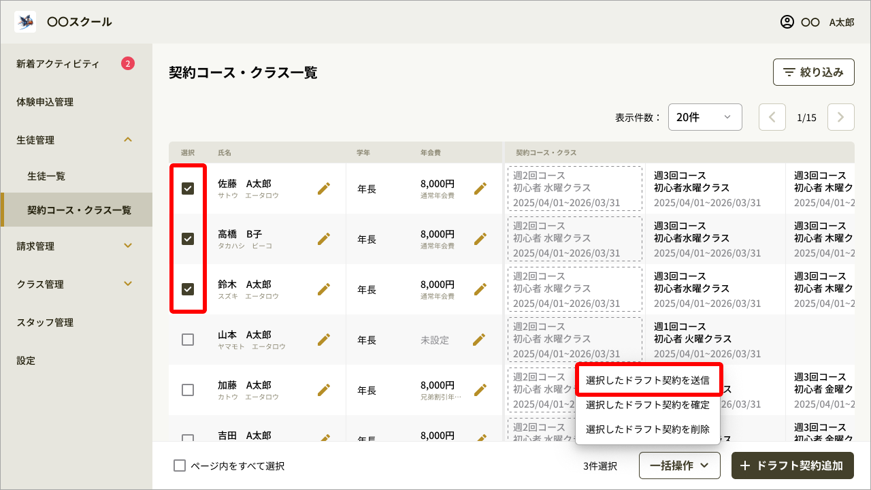Click the pencil icon beside 佐藤 A太郎's name
This screenshot has width=871, height=490.
coord(324,189)
